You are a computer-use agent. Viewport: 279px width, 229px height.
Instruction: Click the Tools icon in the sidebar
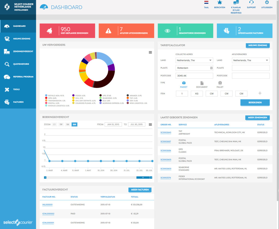pyautogui.click(x=7, y=89)
